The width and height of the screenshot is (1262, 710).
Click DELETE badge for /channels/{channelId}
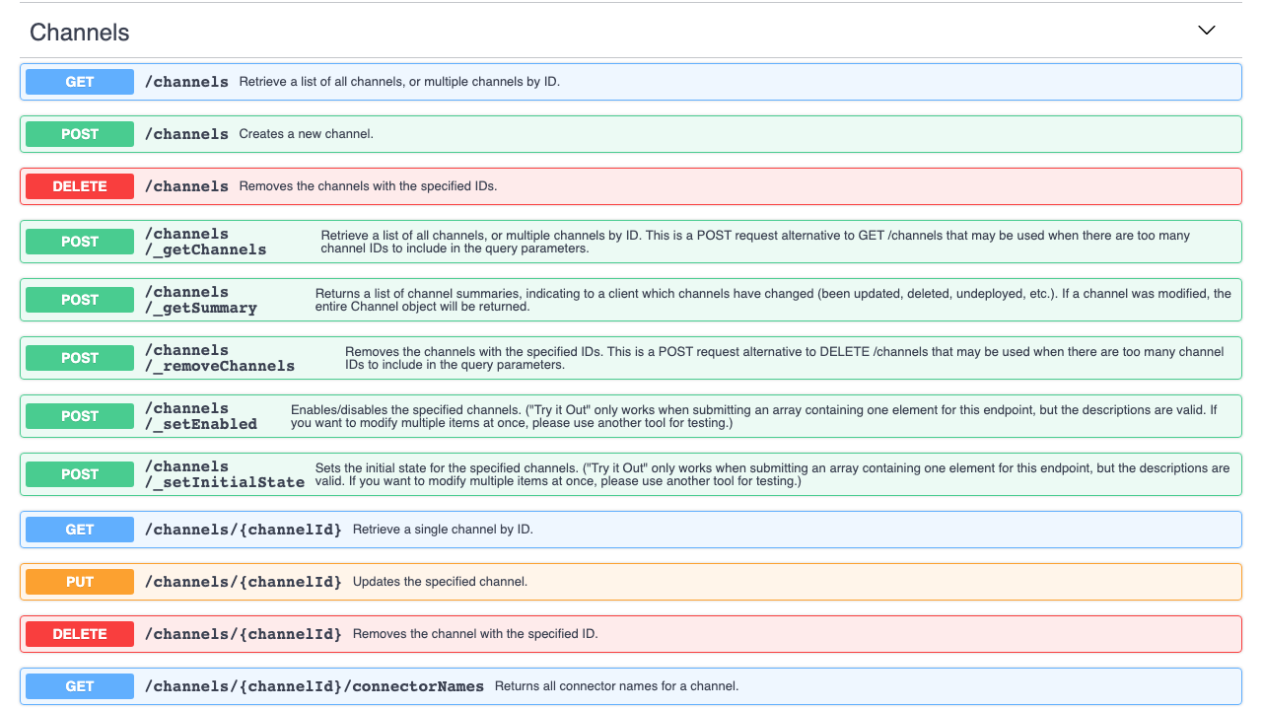pyautogui.click(x=80, y=634)
